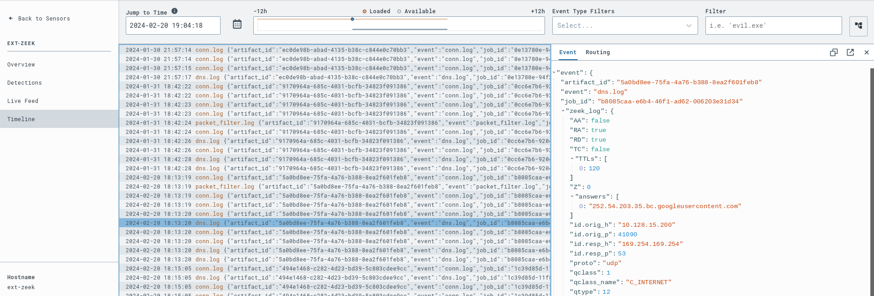The width and height of the screenshot is (874, 296).
Task: Collapse the "TTLs" array node
Action: click(x=572, y=159)
